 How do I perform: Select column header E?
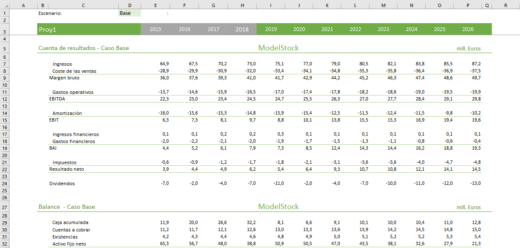click(155, 5)
